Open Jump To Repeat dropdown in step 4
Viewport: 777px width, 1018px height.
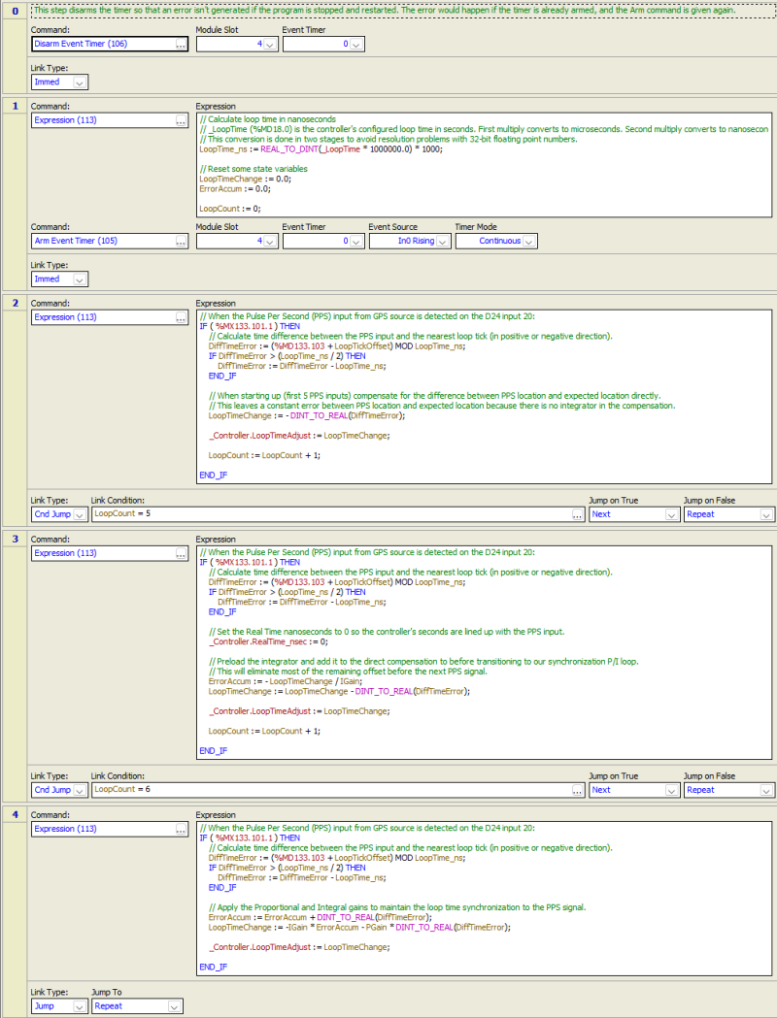[x=174, y=1006]
